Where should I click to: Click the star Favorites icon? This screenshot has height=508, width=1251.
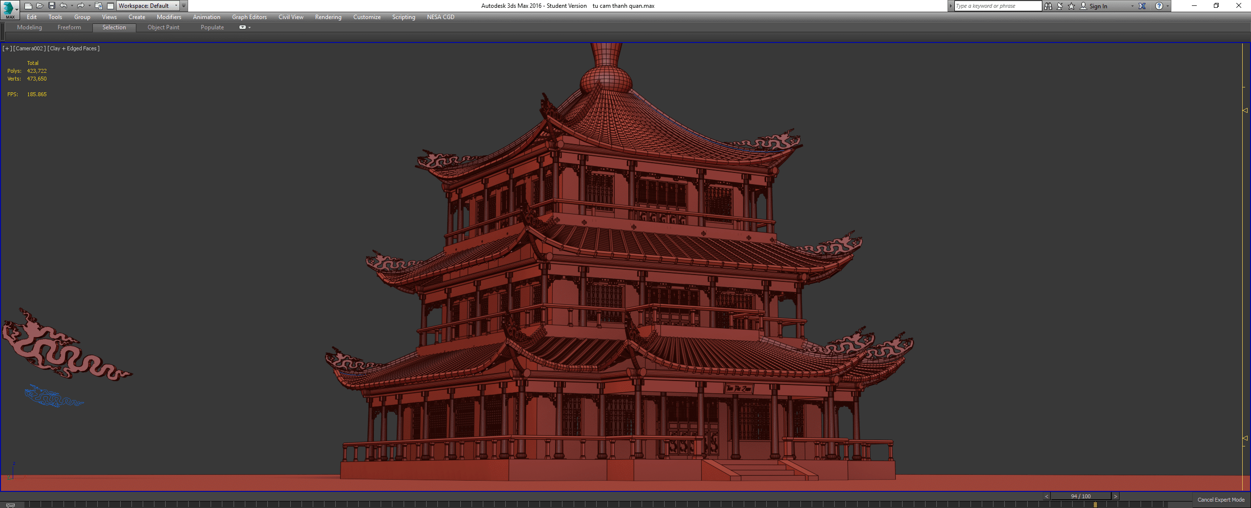click(x=1072, y=6)
